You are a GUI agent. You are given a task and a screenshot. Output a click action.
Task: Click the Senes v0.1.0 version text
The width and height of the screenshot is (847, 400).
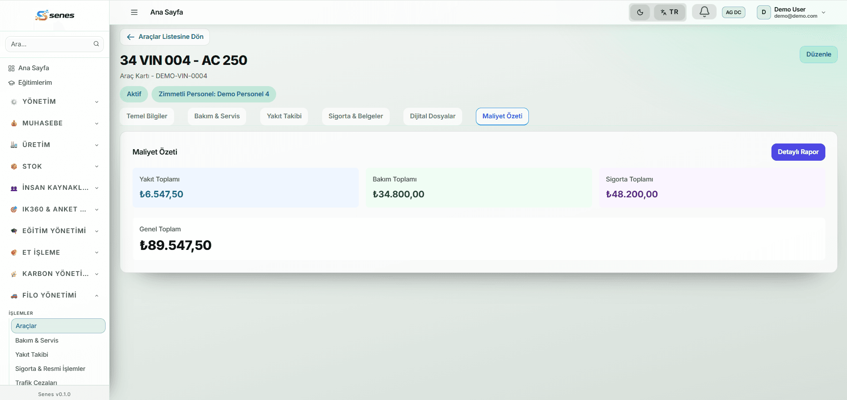(54, 394)
